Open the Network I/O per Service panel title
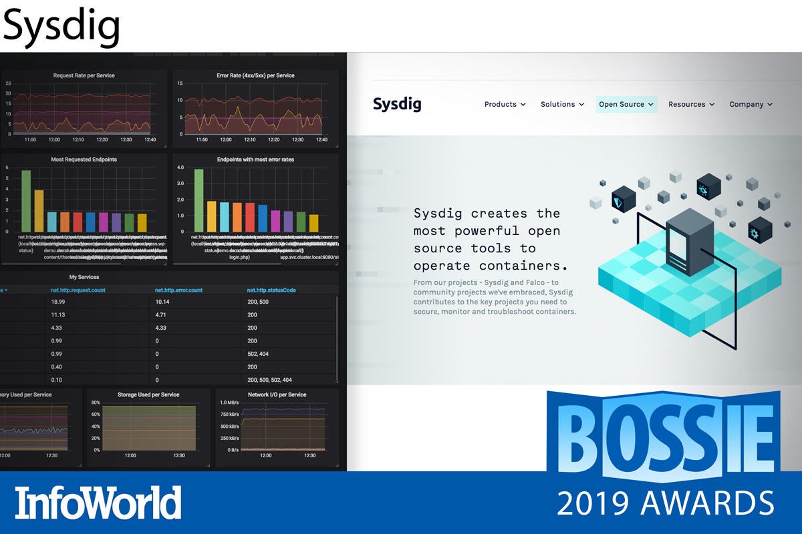Image resolution: width=802 pixels, height=534 pixels. click(277, 394)
